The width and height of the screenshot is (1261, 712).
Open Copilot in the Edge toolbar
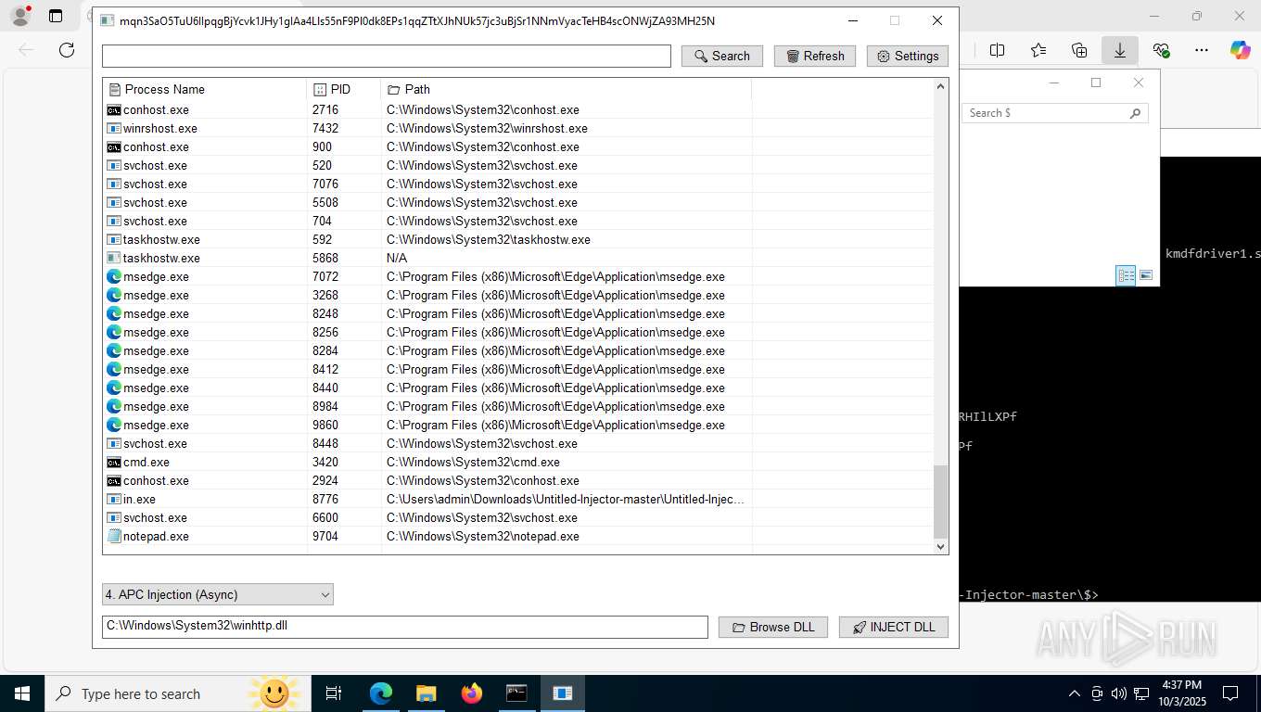(x=1241, y=50)
